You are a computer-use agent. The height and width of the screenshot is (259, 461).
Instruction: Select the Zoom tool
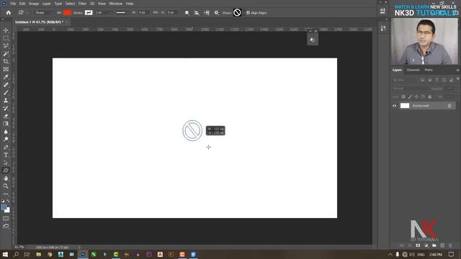coord(6,186)
